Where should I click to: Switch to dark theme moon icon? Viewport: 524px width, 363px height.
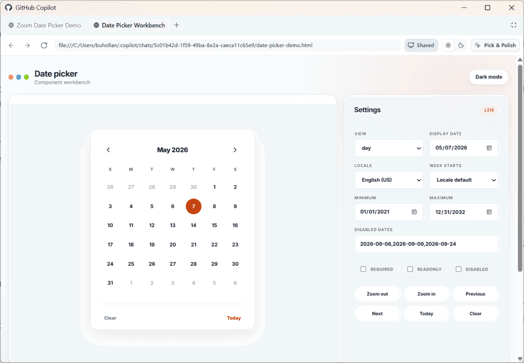pos(461,46)
